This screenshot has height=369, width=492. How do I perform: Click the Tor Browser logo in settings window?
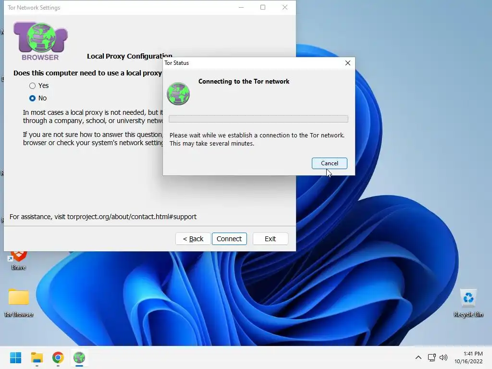(40, 41)
